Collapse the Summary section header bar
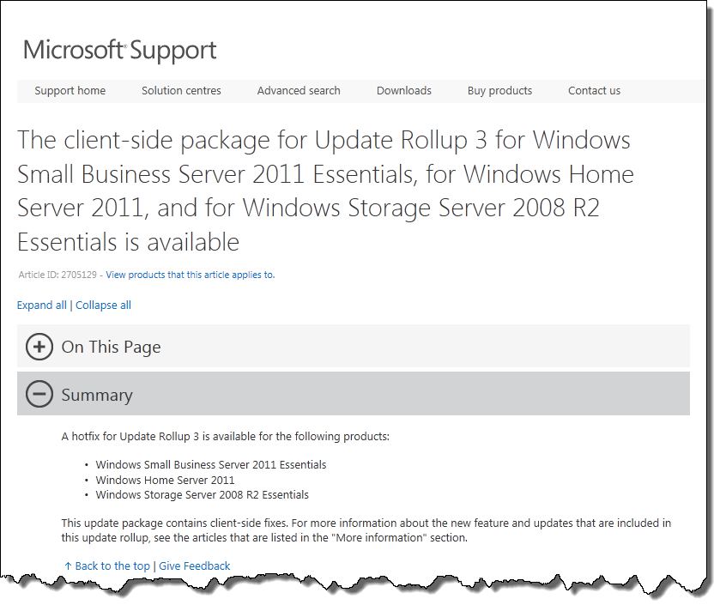The width and height of the screenshot is (720, 611). click(353, 394)
